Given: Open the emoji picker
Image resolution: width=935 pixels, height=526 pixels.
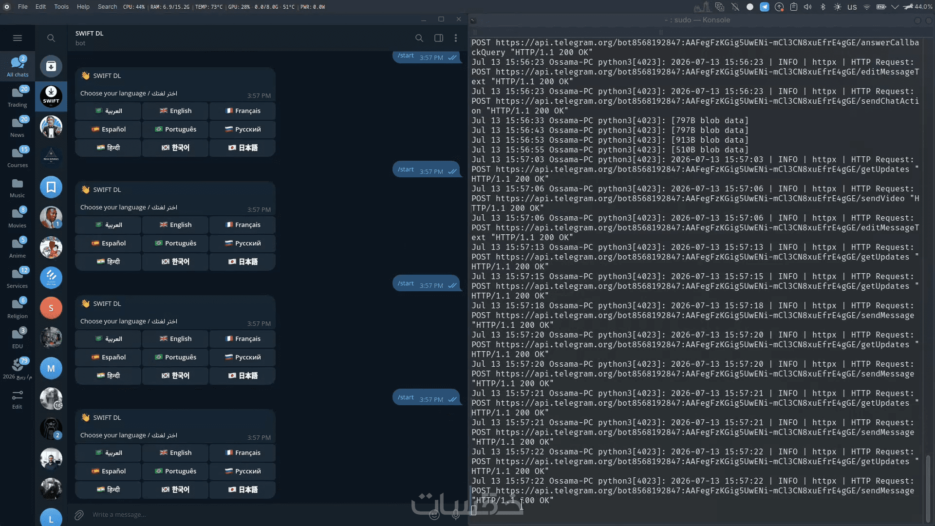Looking at the screenshot, I should [x=434, y=515].
